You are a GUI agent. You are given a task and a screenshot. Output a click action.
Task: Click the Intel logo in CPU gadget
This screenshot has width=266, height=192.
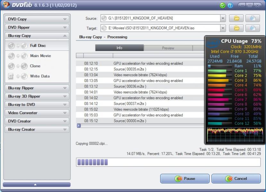tap(212, 43)
